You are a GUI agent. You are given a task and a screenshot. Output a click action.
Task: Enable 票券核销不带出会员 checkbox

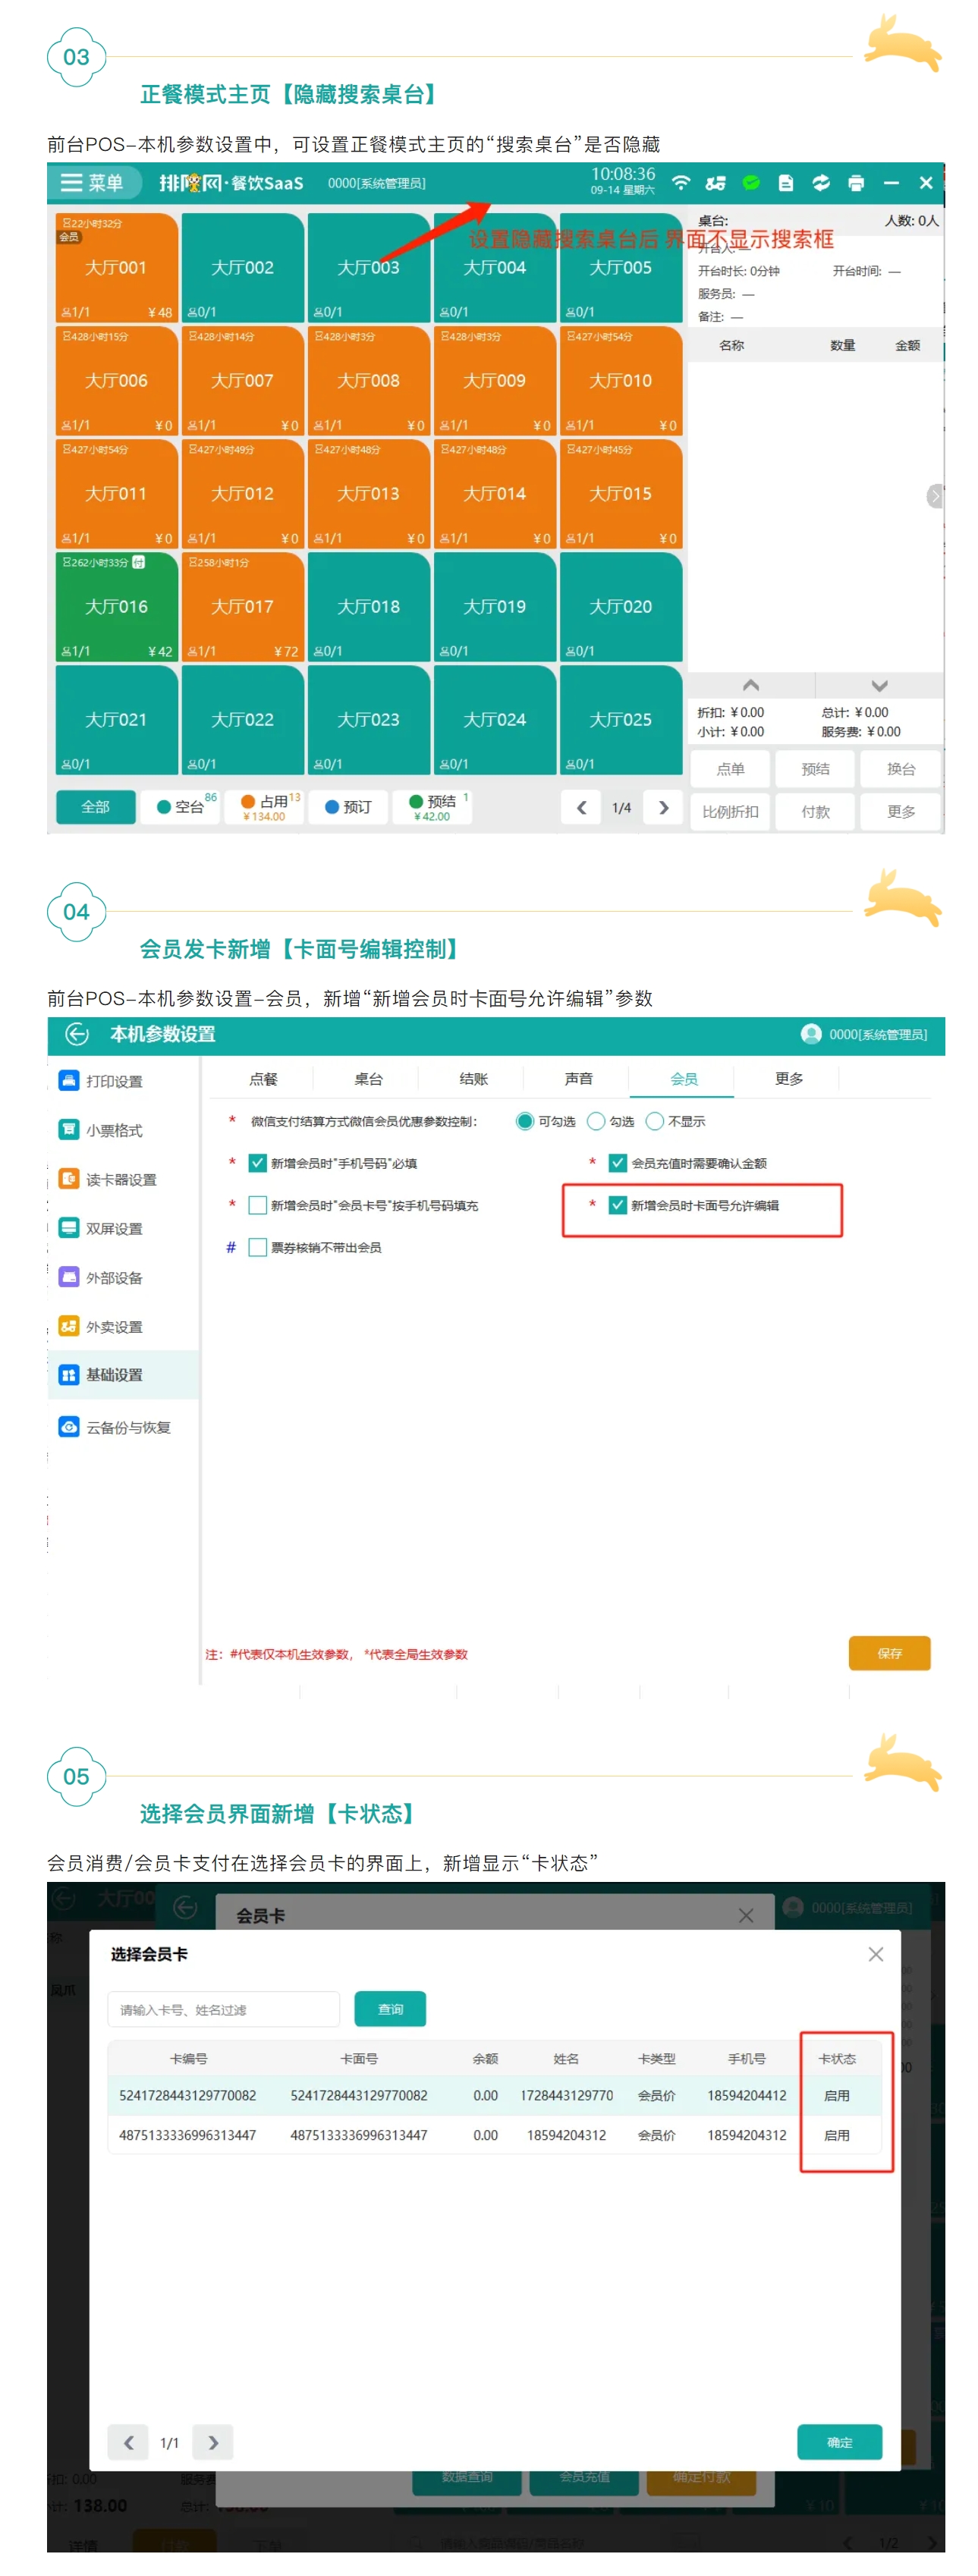coord(257,1247)
